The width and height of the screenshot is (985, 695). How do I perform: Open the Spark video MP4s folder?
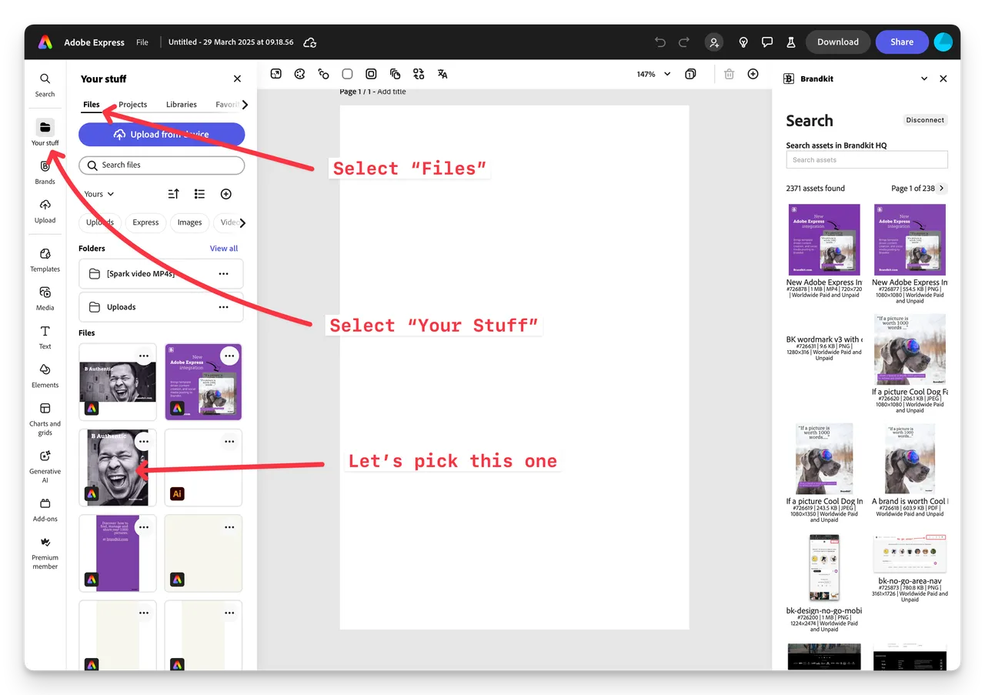(x=161, y=274)
